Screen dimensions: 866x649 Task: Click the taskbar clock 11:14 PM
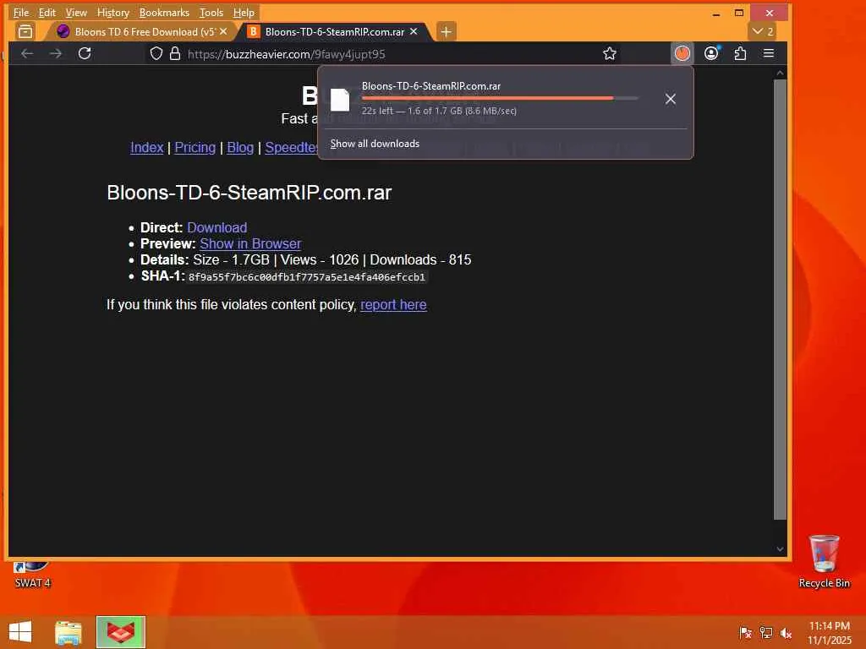coord(829,632)
